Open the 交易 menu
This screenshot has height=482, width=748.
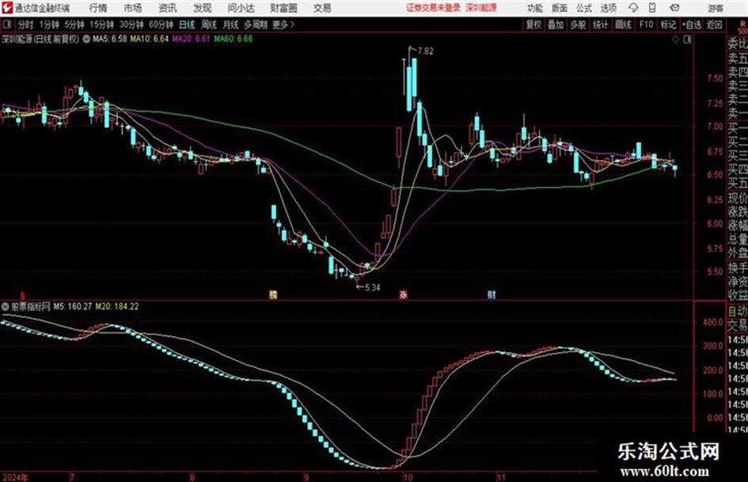pyautogui.click(x=322, y=8)
